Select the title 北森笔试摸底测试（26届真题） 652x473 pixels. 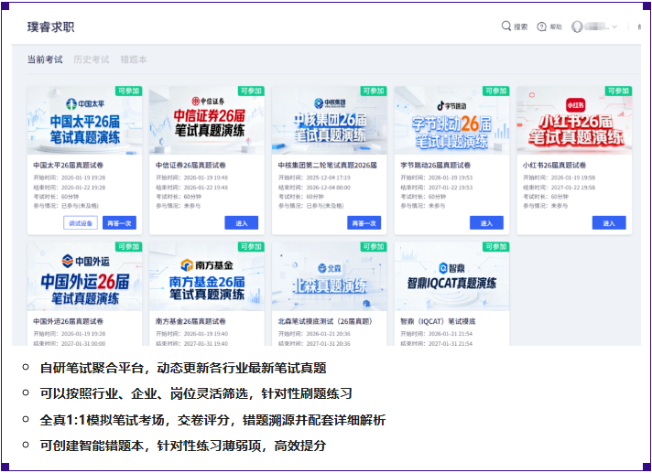[325, 321]
